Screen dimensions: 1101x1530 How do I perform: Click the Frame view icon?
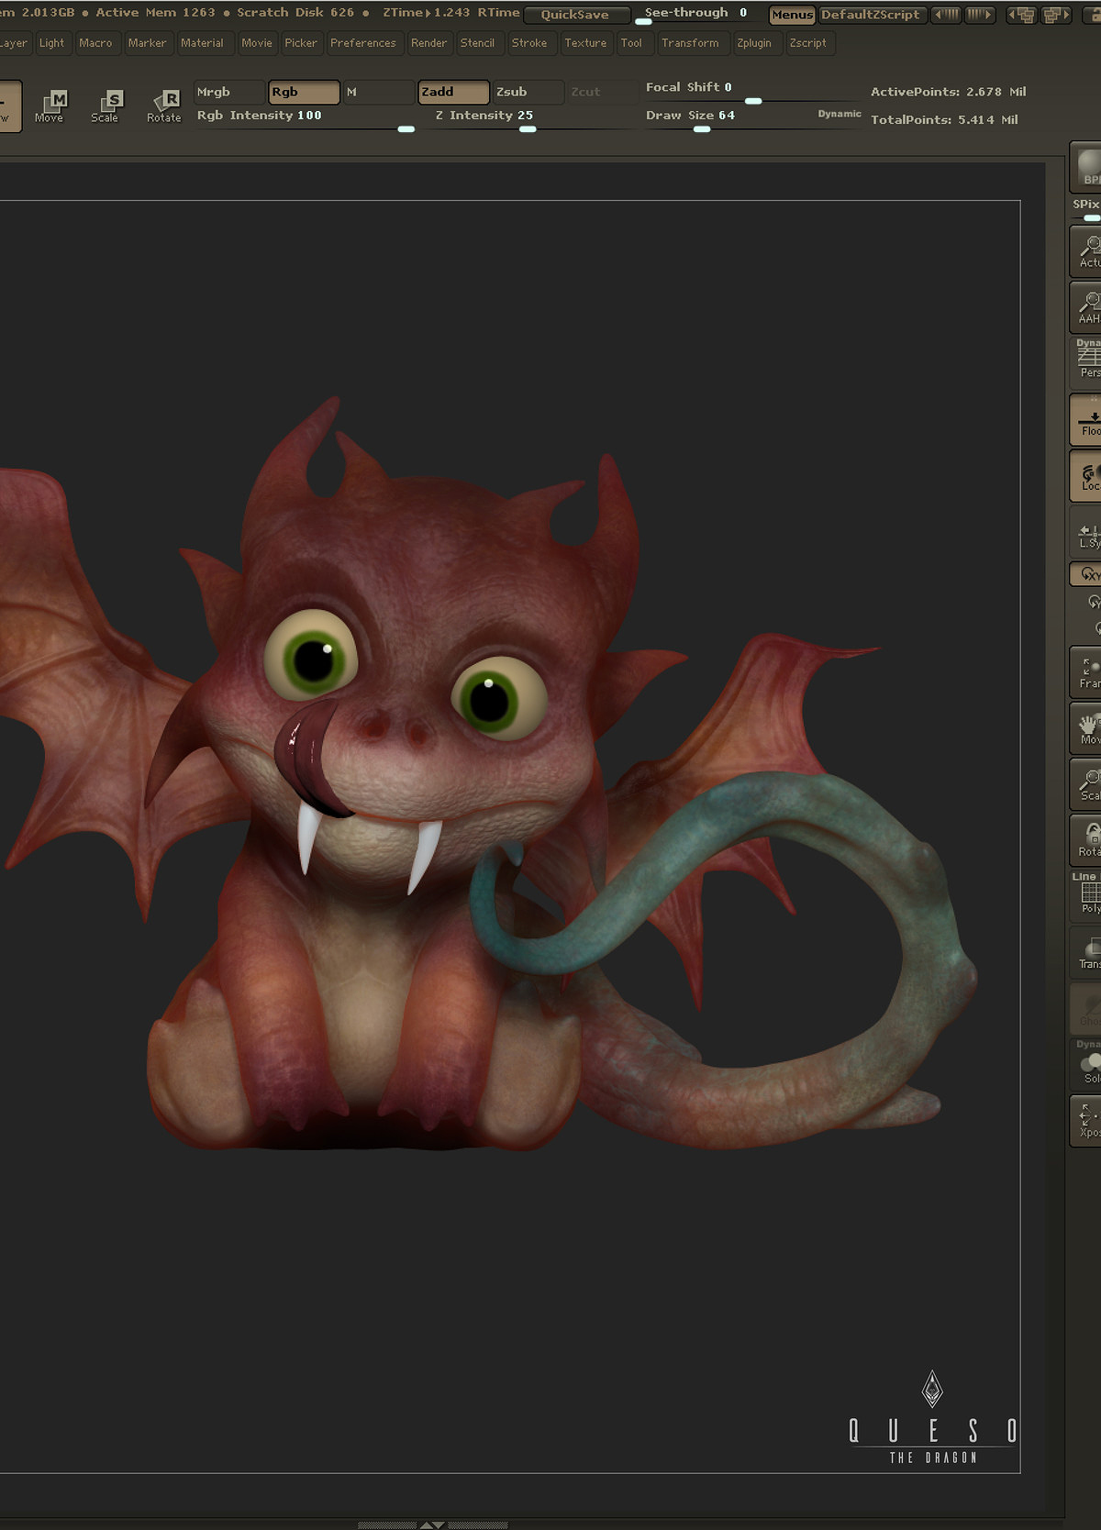point(1086,672)
